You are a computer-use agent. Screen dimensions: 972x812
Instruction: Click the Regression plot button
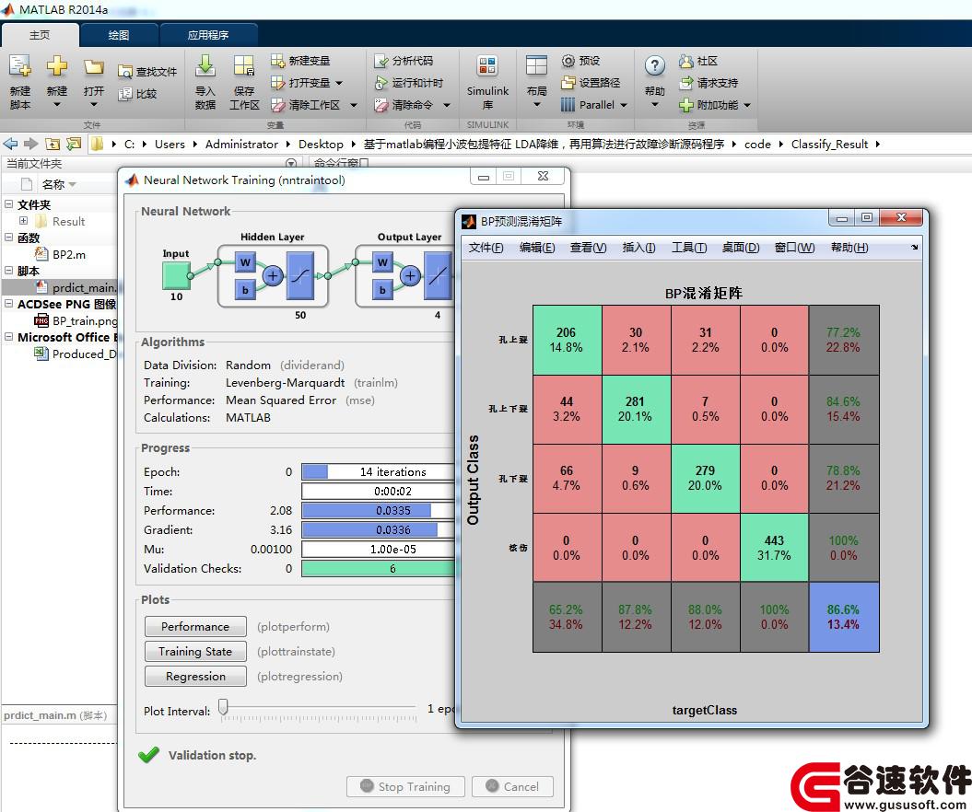tap(195, 676)
